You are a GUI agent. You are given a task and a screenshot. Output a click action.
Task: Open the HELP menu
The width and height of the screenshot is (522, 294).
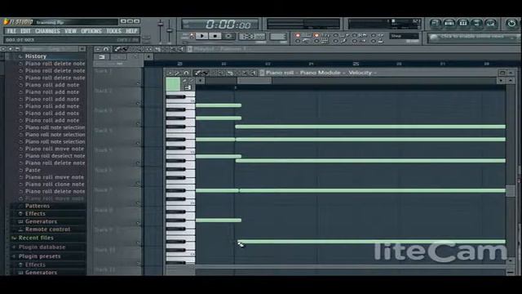pos(131,31)
